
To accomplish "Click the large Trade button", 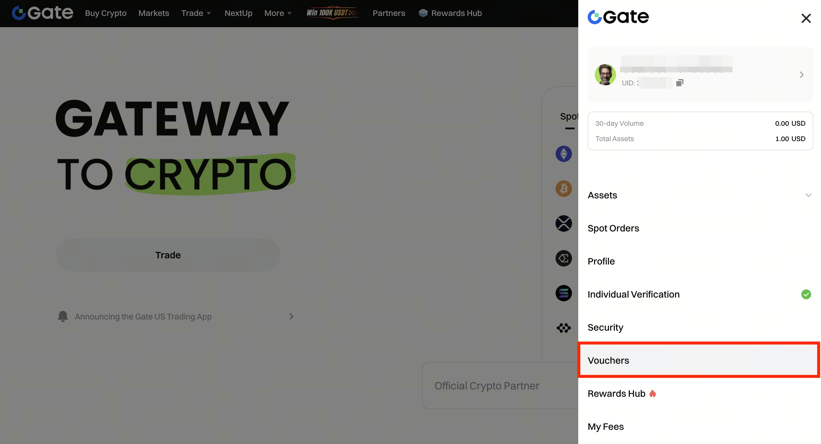I will pyautogui.click(x=168, y=255).
